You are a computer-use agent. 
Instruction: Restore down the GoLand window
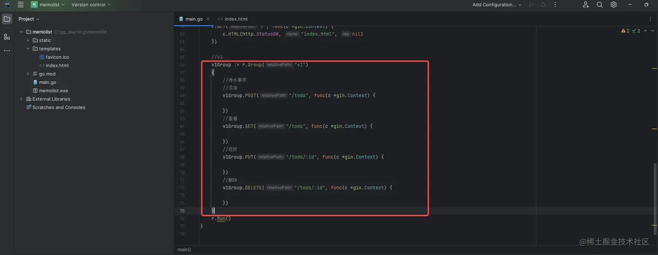[646, 4]
